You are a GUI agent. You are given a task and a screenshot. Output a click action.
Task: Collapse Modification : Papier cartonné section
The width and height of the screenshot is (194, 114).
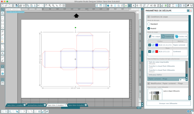click(x=149, y=83)
